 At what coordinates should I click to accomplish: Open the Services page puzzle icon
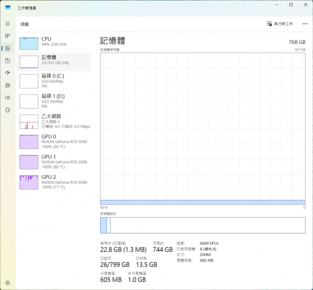click(x=7, y=110)
